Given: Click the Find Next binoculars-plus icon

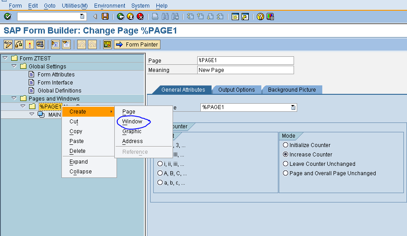Looking at the screenshot, I should [175, 17].
